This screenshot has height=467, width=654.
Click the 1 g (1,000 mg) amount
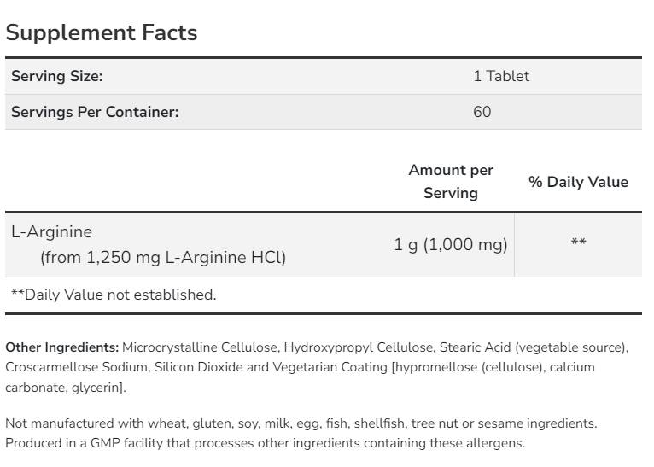tap(451, 244)
